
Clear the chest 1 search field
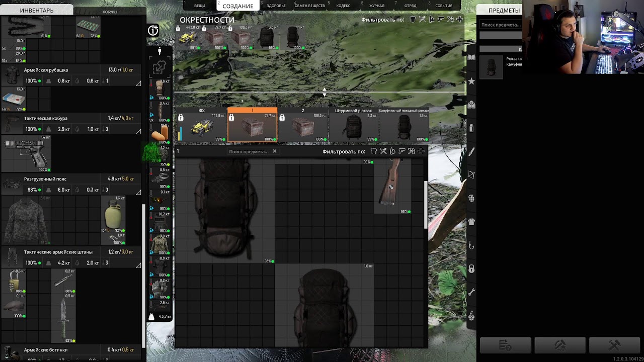click(x=274, y=151)
